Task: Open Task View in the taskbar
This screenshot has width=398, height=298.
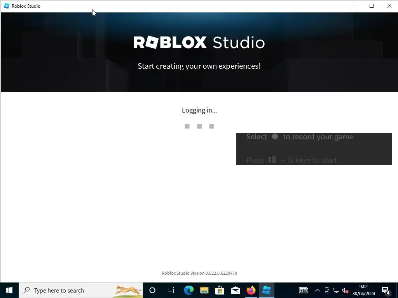Action: (x=171, y=290)
